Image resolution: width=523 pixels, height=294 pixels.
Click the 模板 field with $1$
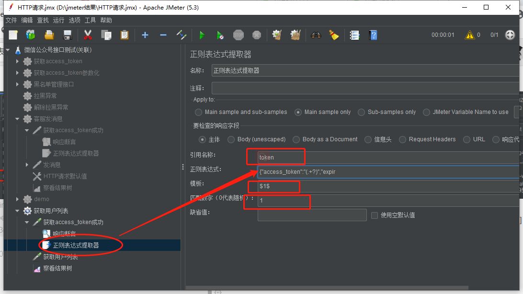pos(388,186)
